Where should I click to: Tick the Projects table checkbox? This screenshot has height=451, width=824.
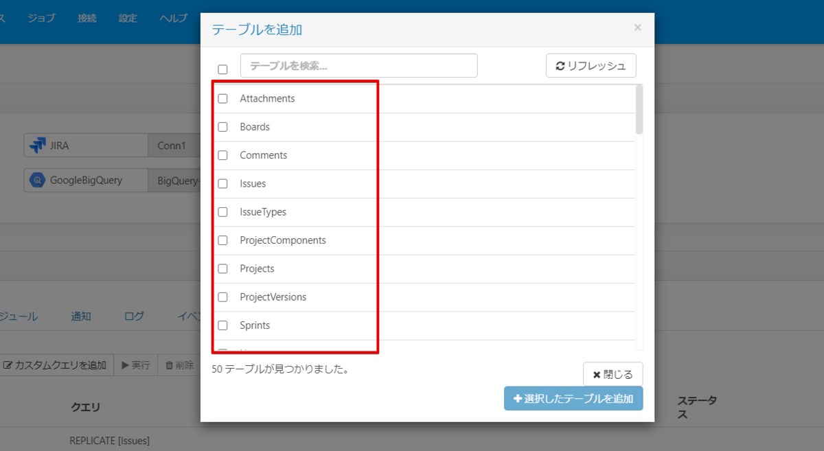pyautogui.click(x=222, y=268)
